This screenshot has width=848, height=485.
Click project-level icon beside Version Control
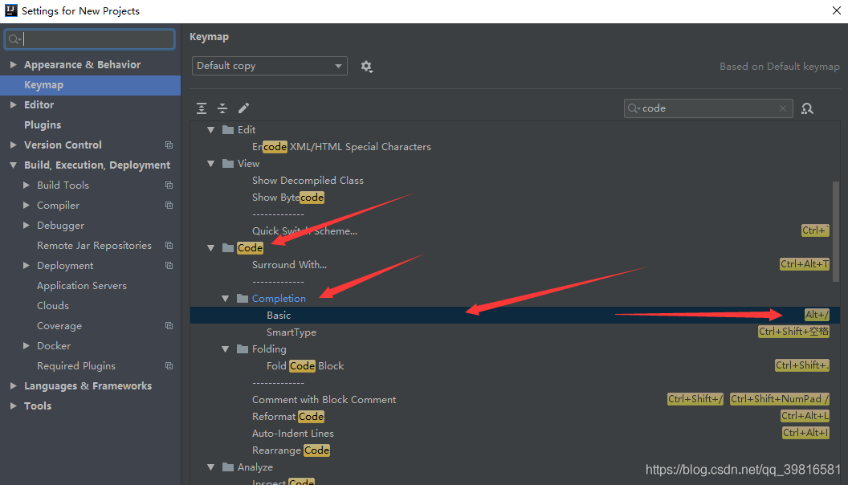tap(169, 145)
